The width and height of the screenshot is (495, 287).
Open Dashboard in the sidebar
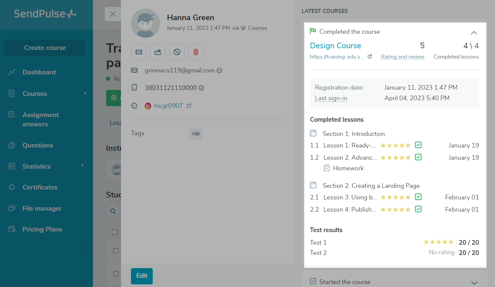39,72
